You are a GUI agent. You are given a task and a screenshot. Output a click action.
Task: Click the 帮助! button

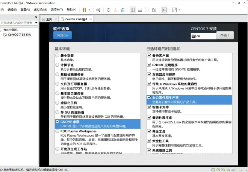pos(225,35)
